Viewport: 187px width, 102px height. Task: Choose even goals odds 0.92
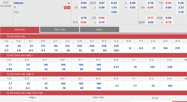pos(133,7)
